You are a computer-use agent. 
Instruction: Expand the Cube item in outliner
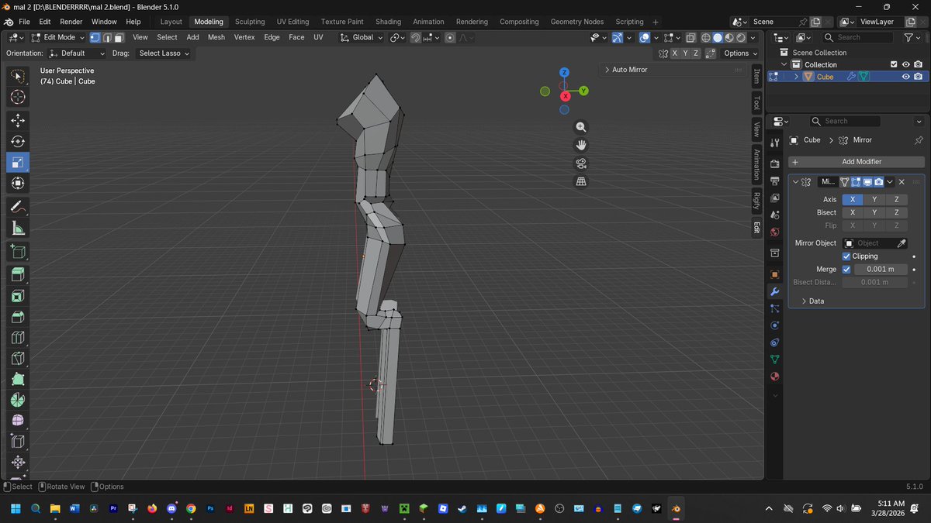[x=796, y=77]
